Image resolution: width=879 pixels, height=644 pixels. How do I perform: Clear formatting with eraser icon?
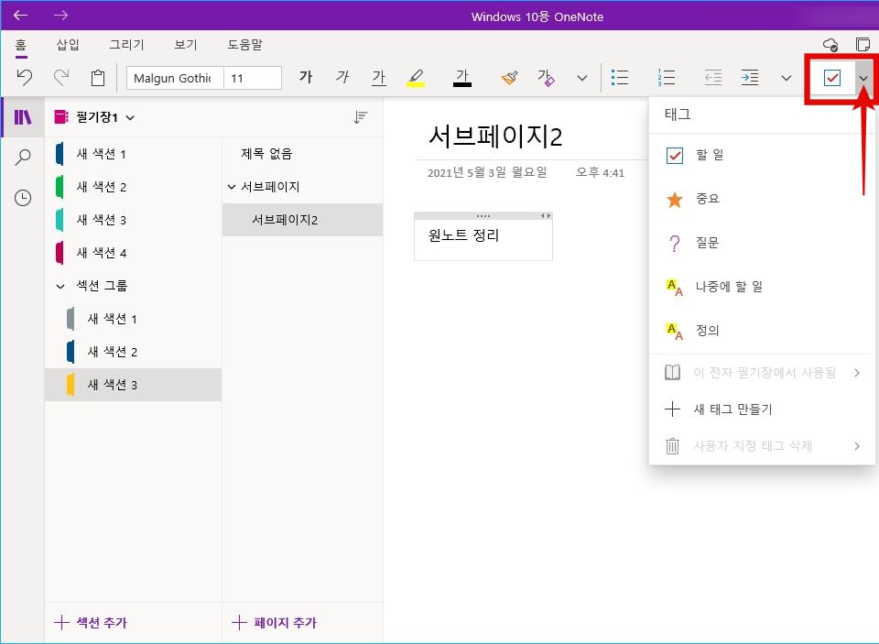tap(546, 78)
